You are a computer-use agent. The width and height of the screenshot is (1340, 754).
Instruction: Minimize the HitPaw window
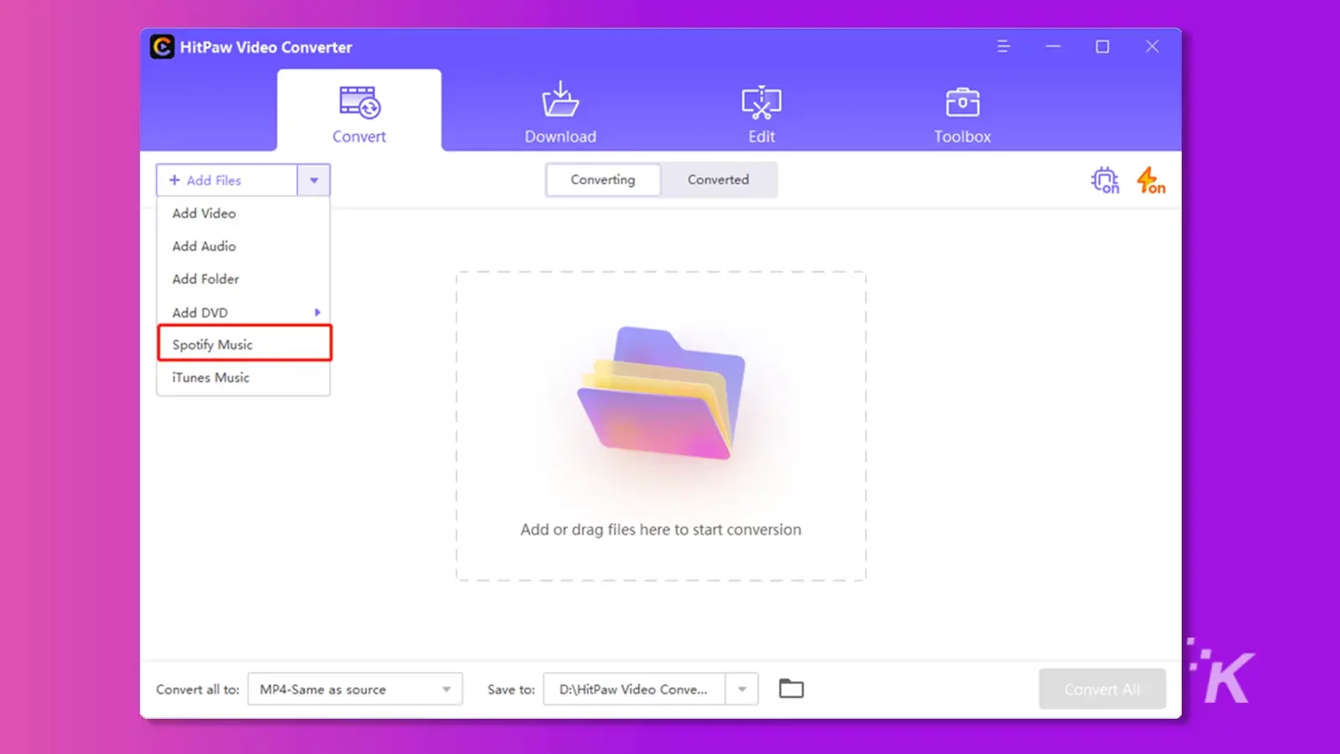[x=1053, y=47]
